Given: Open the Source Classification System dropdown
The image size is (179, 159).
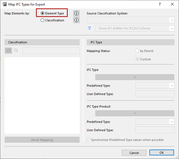Looking at the screenshot, I should tap(130, 20).
